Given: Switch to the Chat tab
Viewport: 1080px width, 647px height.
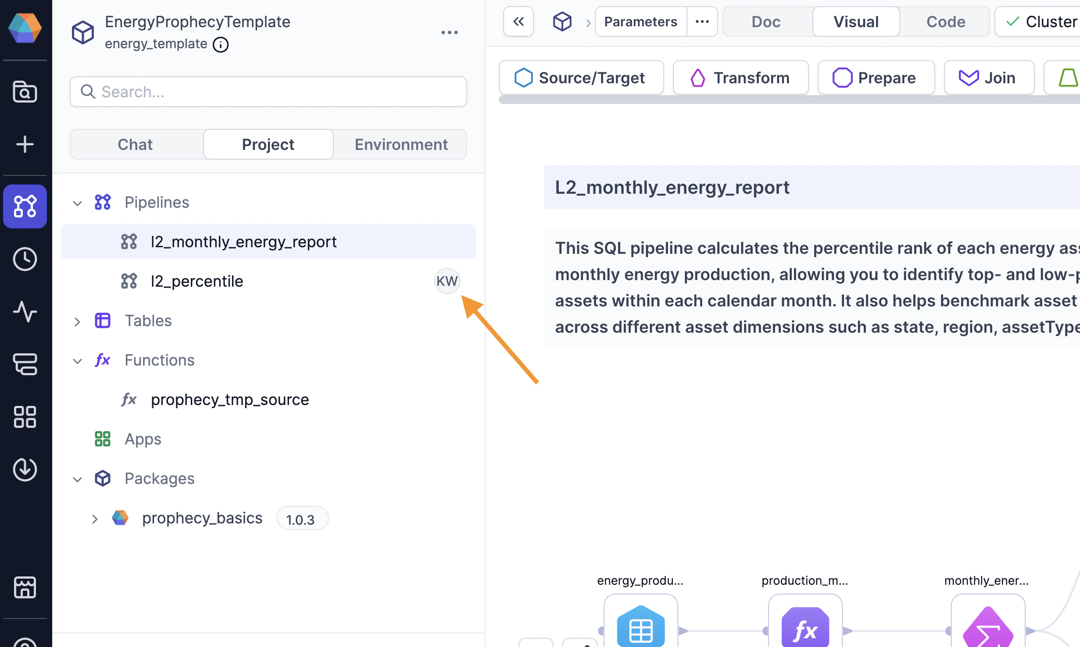Looking at the screenshot, I should [136, 144].
